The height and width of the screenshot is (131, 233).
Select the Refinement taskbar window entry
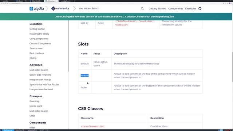[x=8, y=130]
